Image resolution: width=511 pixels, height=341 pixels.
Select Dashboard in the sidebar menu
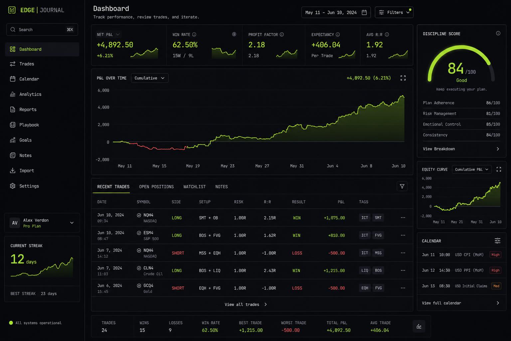[x=42, y=49]
